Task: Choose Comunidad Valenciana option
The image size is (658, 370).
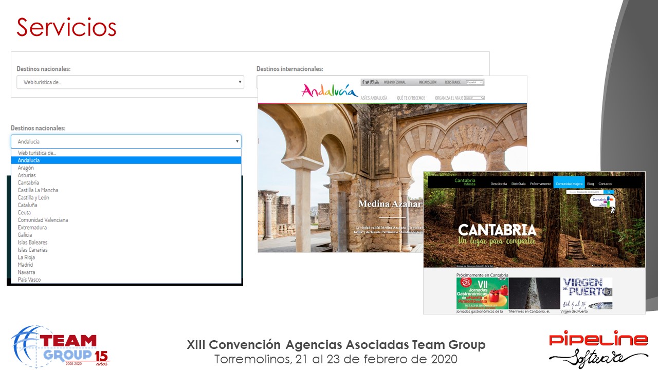Action: pos(126,220)
